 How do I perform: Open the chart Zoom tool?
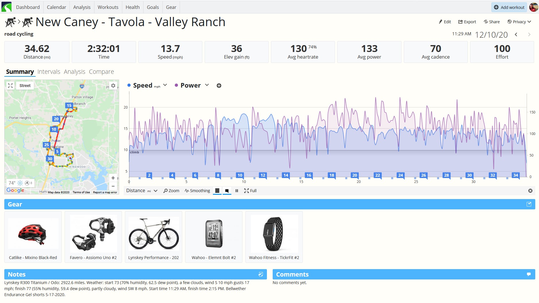[x=171, y=191]
